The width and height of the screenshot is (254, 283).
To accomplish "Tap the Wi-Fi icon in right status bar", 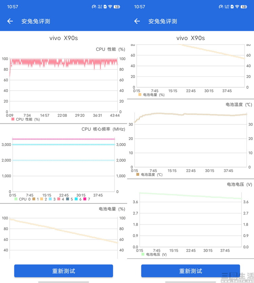I will (x=237, y=7).
